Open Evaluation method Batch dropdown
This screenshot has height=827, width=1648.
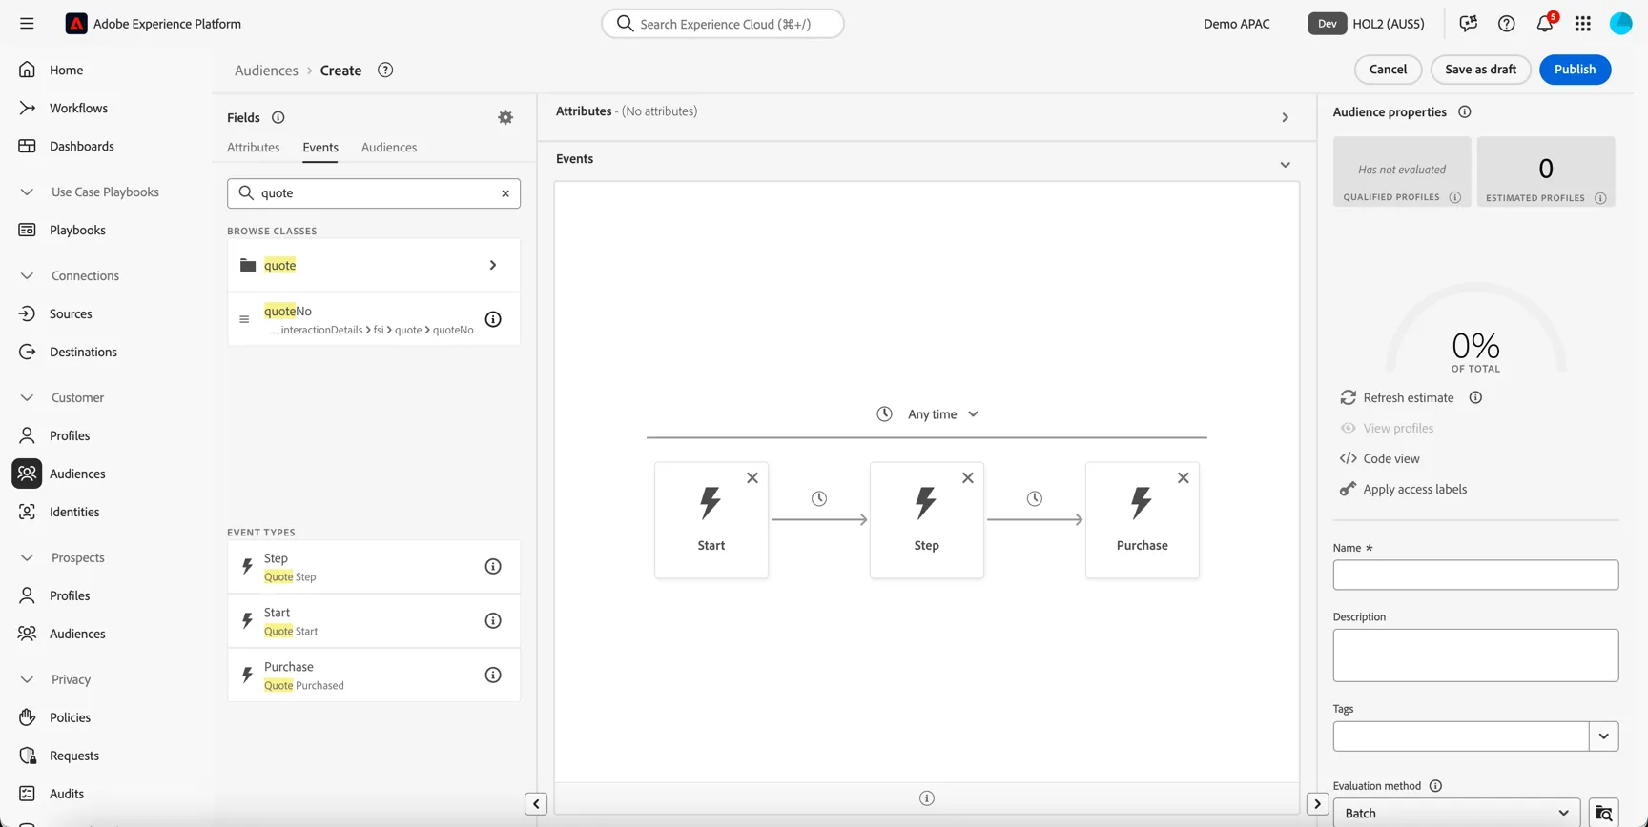pos(1456,813)
